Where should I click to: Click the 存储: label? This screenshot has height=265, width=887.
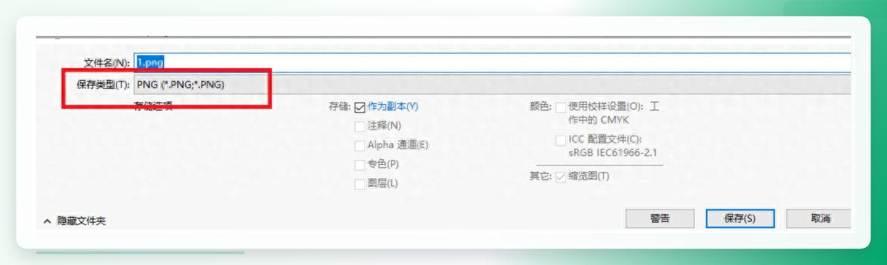coord(339,107)
